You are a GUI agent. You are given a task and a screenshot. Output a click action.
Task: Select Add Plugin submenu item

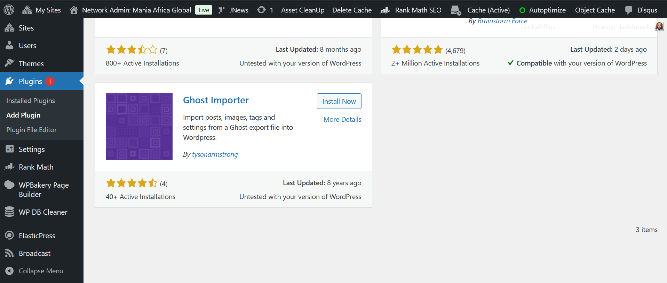[x=23, y=115]
